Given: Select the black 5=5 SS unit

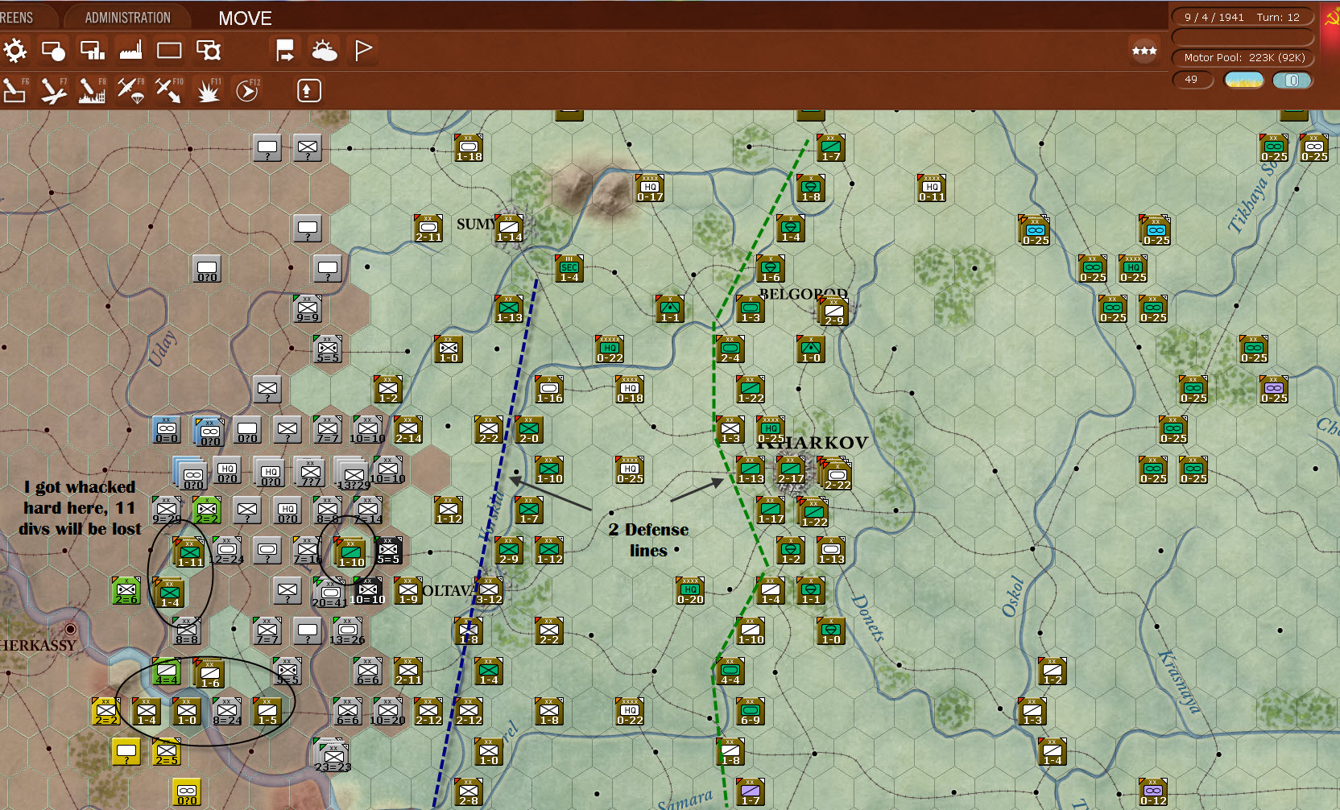Looking at the screenshot, I should [388, 551].
